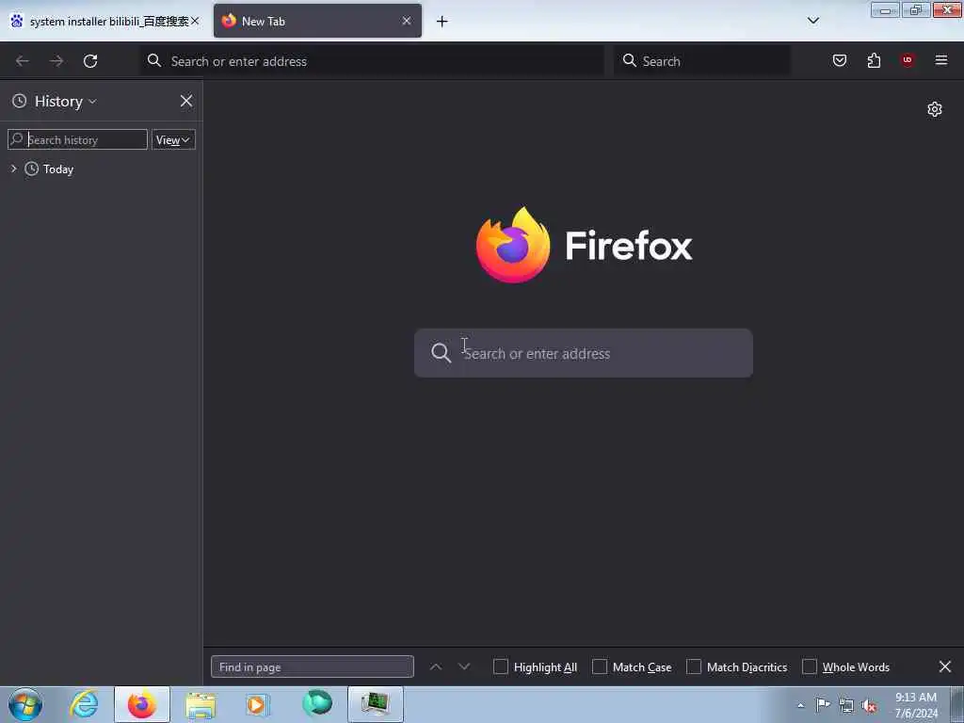The height and width of the screenshot is (723, 964).
Task: Select the New Tab tab
Action: [x=317, y=21]
